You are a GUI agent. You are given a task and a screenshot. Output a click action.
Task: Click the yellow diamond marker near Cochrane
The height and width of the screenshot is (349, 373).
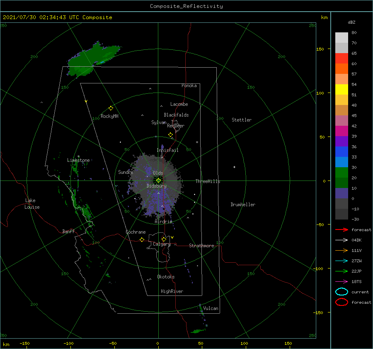point(142,239)
